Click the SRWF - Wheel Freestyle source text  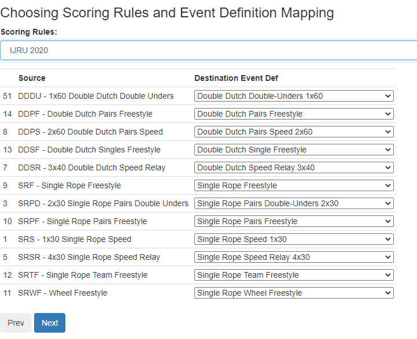click(62, 293)
